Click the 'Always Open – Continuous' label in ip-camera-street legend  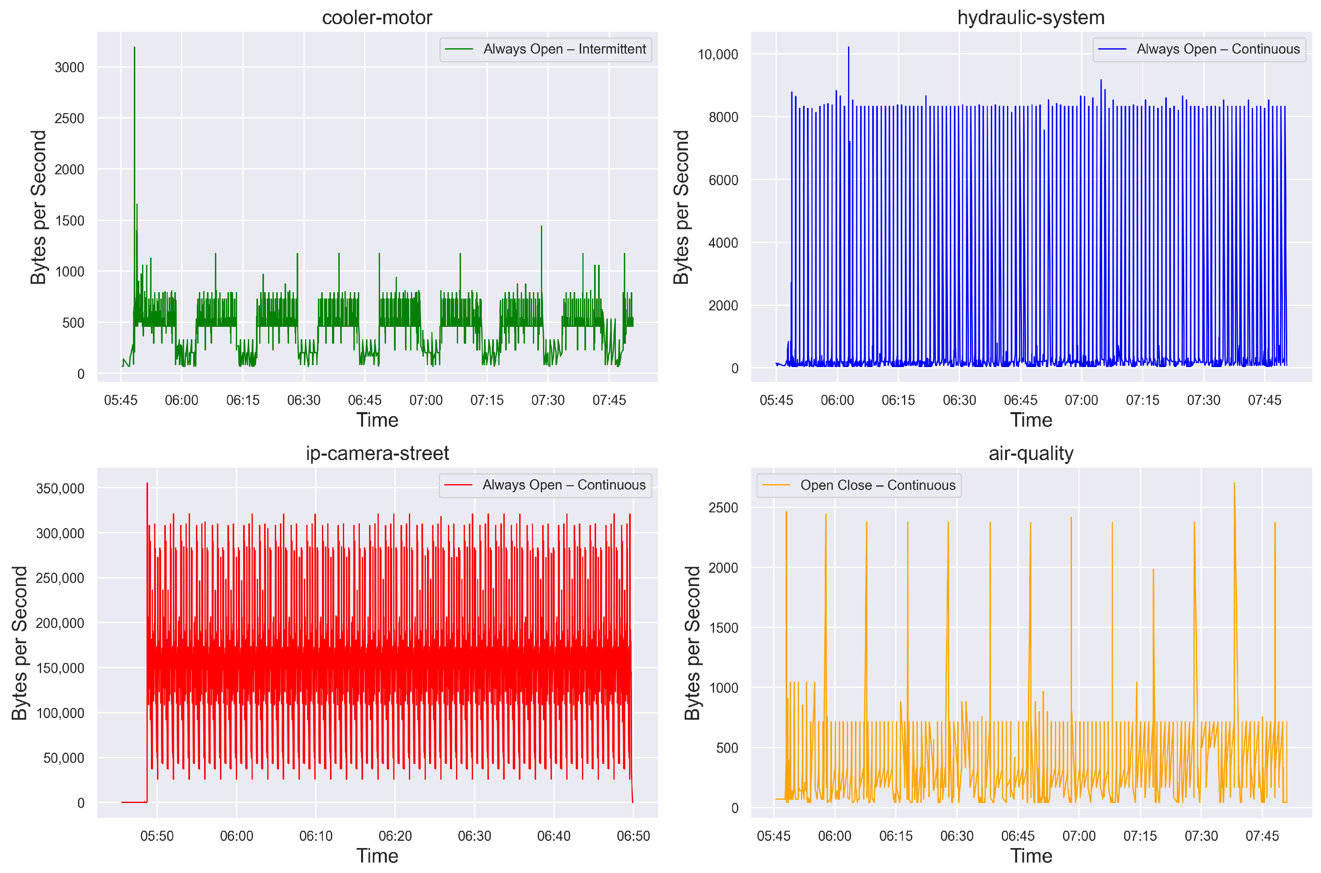coord(564,485)
